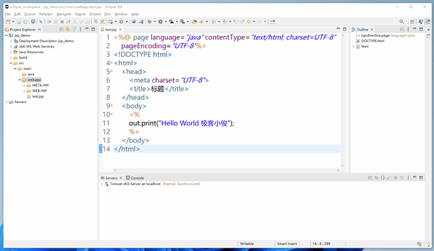Expand the META-INF folder
Image resolution: width=434 pixels, height=251 pixels.
tap(24, 85)
